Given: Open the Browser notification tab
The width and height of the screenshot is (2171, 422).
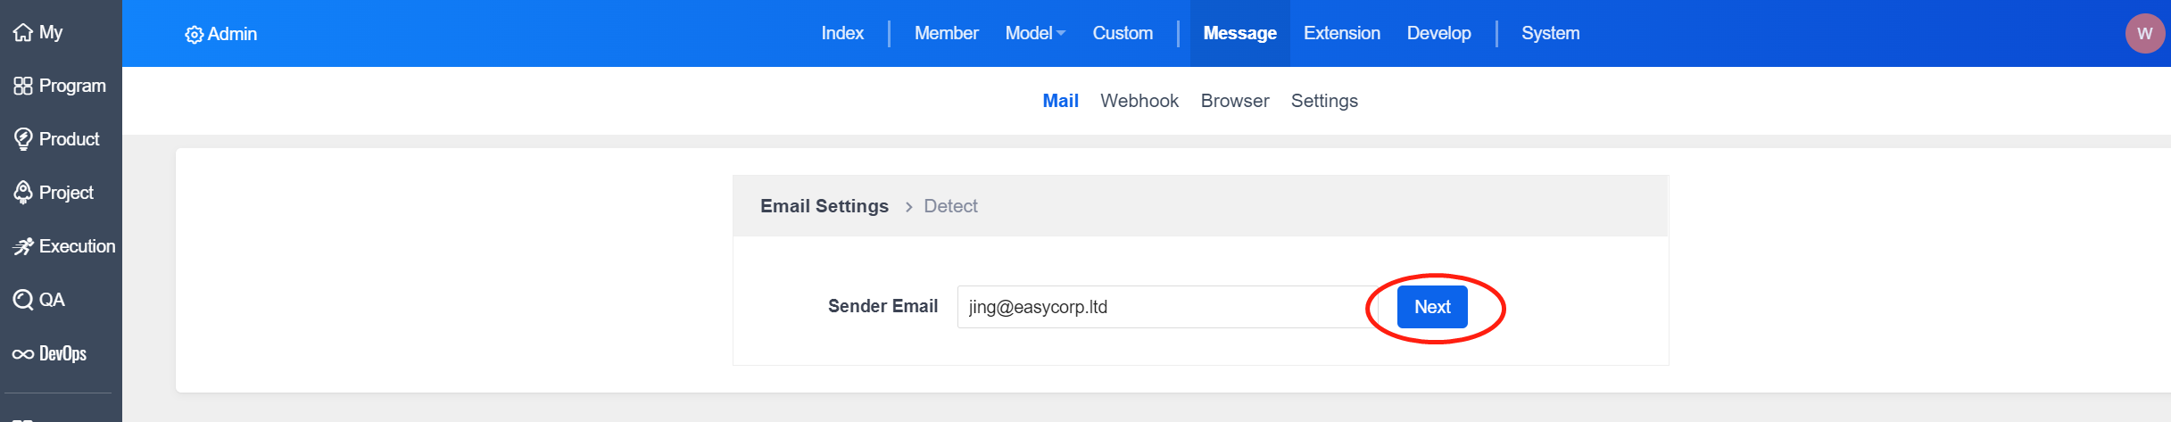Looking at the screenshot, I should tap(1234, 101).
